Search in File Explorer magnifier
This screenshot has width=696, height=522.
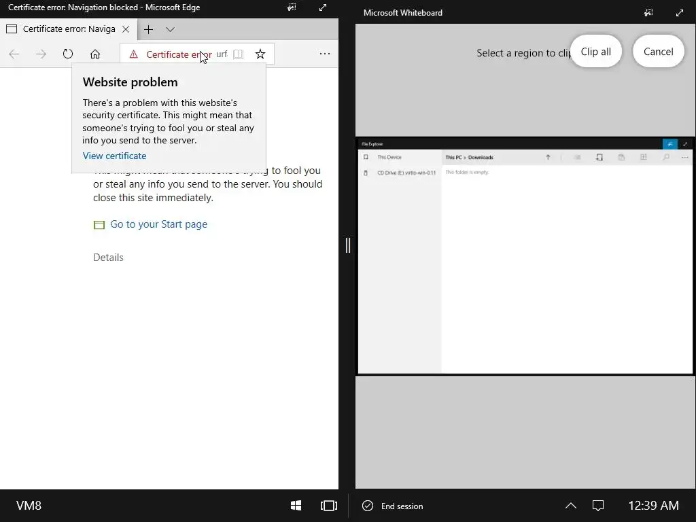(x=665, y=157)
